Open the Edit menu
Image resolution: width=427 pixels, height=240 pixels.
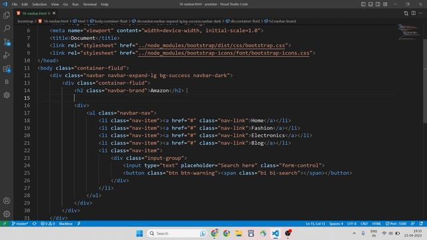point(25,5)
